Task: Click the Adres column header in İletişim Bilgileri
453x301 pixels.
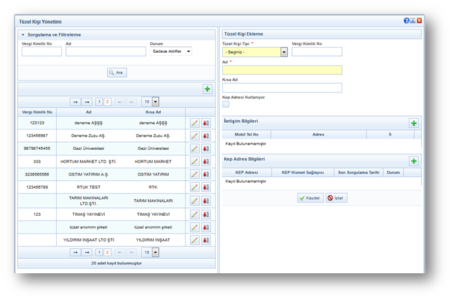Action: [318, 135]
